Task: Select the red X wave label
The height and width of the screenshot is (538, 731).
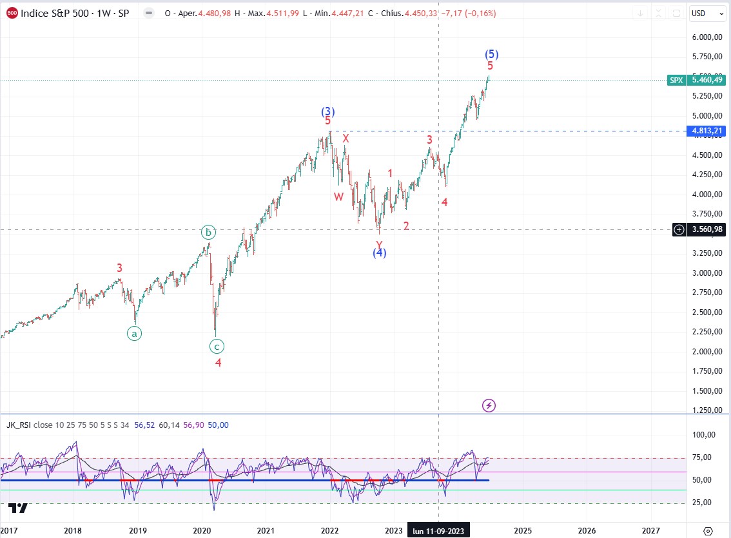Action: pos(346,139)
